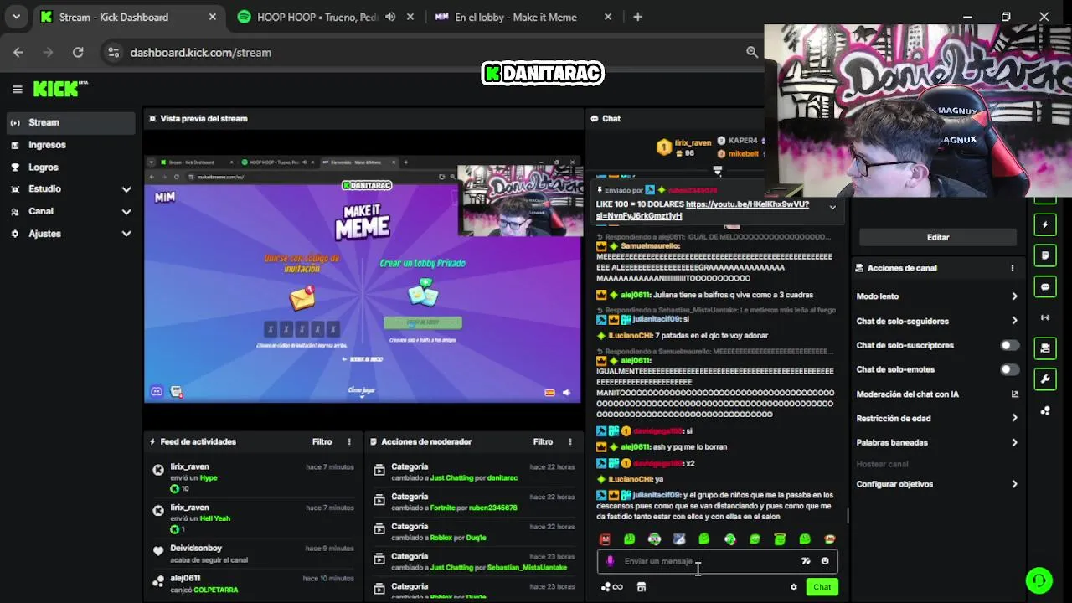Toggle Chat de solo-suscriptores switch
This screenshot has height=603, width=1072.
(x=1010, y=345)
